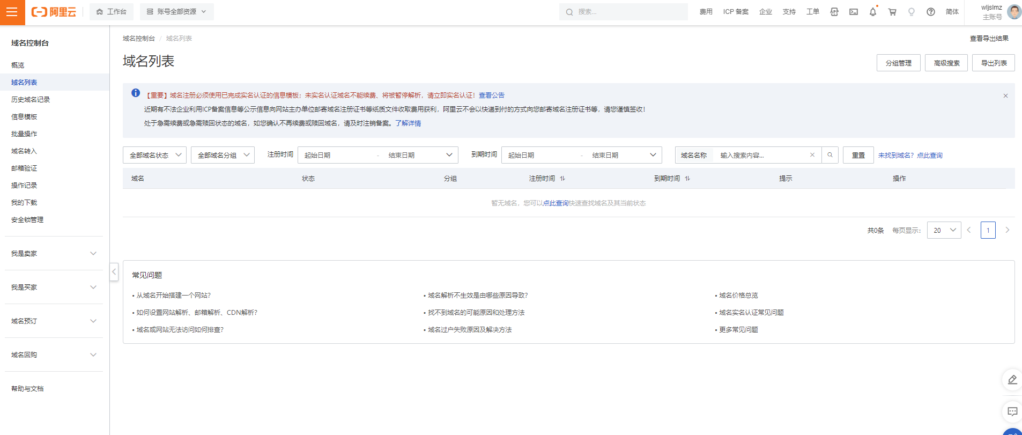The height and width of the screenshot is (435, 1022).
Task: Expand 域名预订 section
Action: pos(54,321)
